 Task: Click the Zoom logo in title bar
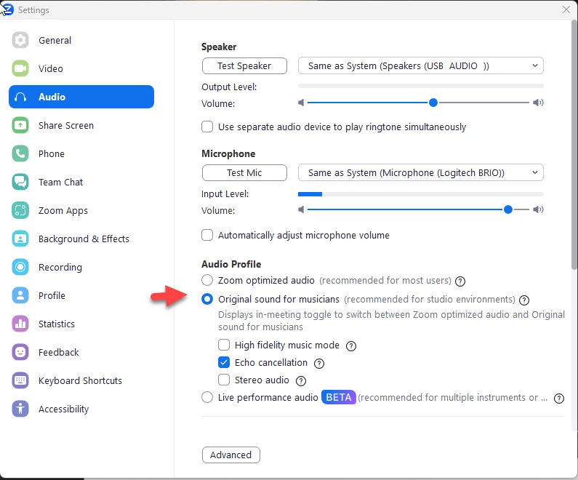7,9
